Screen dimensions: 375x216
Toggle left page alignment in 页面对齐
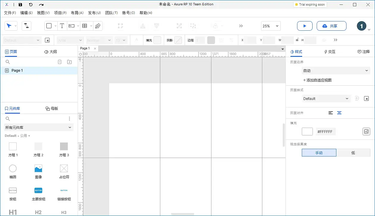(331, 113)
